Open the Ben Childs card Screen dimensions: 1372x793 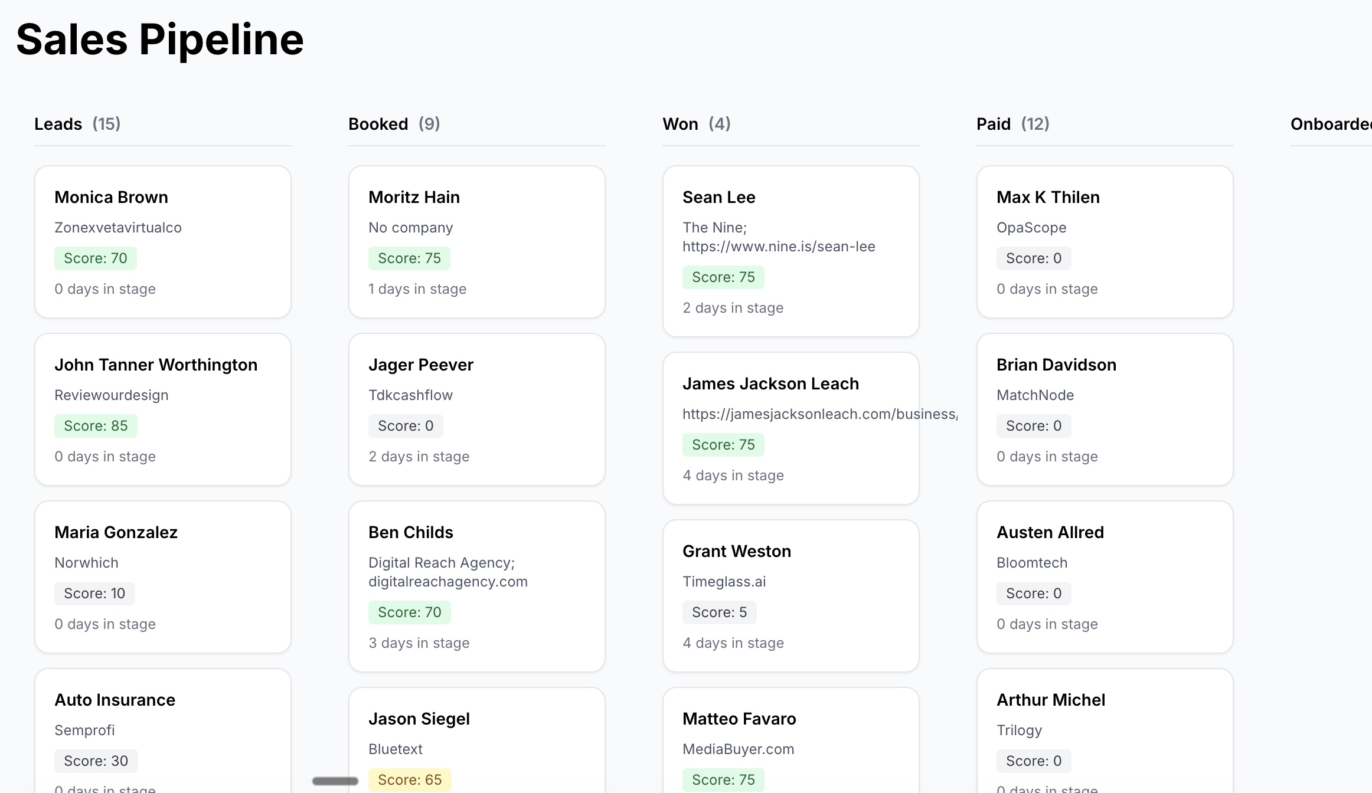pyautogui.click(x=476, y=586)
